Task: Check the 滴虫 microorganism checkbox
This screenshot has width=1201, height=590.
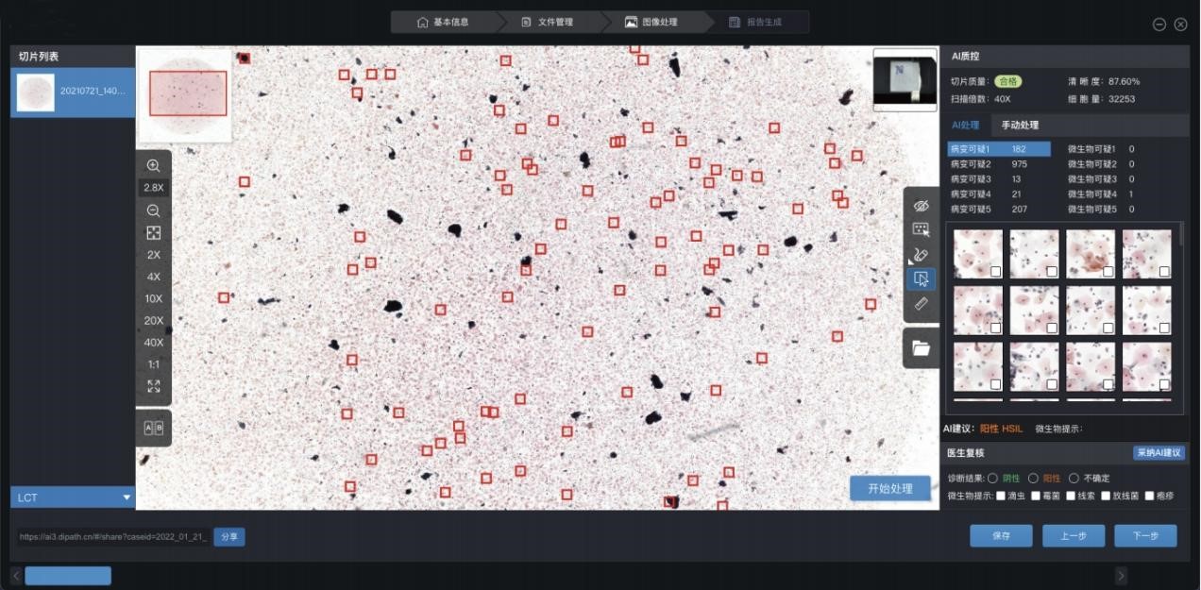Action: [x=1001, y=496]
